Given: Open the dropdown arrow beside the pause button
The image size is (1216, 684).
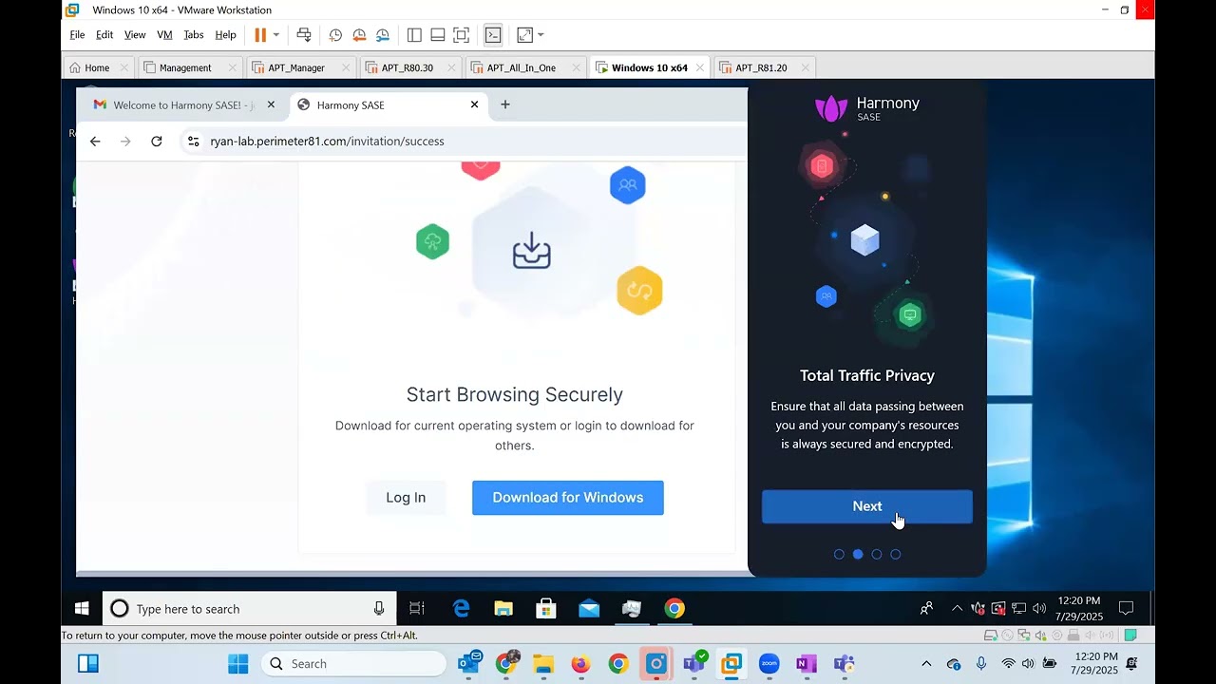Looking at the screenshot, I should tap(276, 35).
